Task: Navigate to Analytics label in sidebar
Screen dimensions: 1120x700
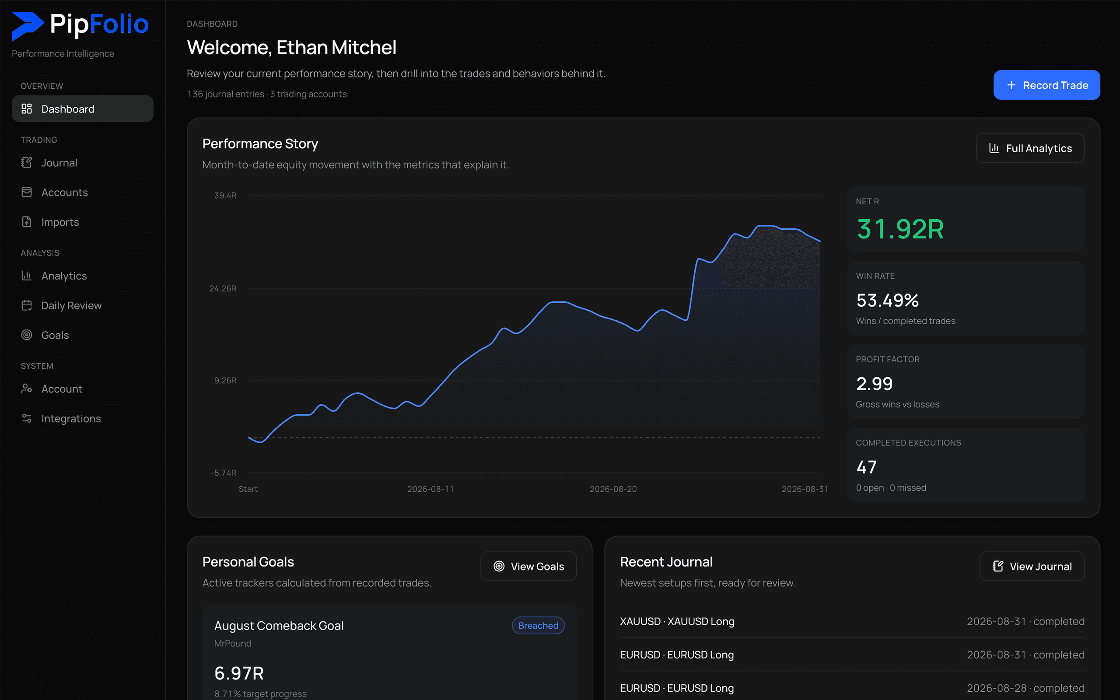Action: coord(64,276)
